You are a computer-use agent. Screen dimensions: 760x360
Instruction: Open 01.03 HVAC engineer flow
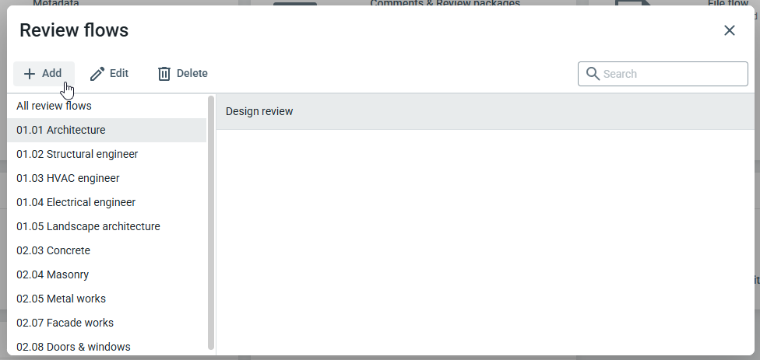point(68,178)
